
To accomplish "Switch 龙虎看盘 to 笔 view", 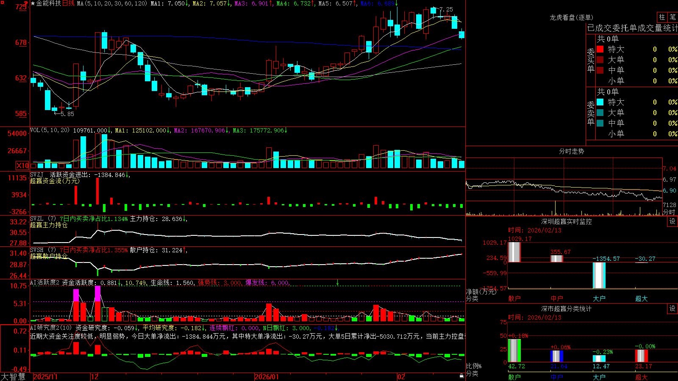I will 673,17.
